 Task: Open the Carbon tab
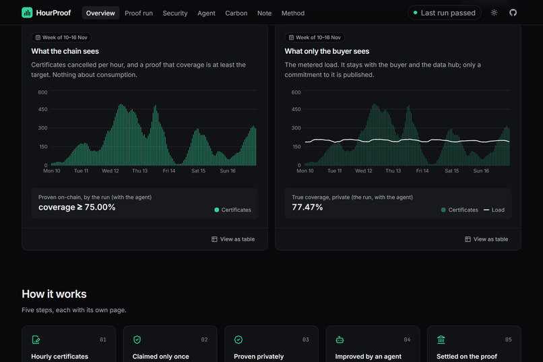coord(236,13)
